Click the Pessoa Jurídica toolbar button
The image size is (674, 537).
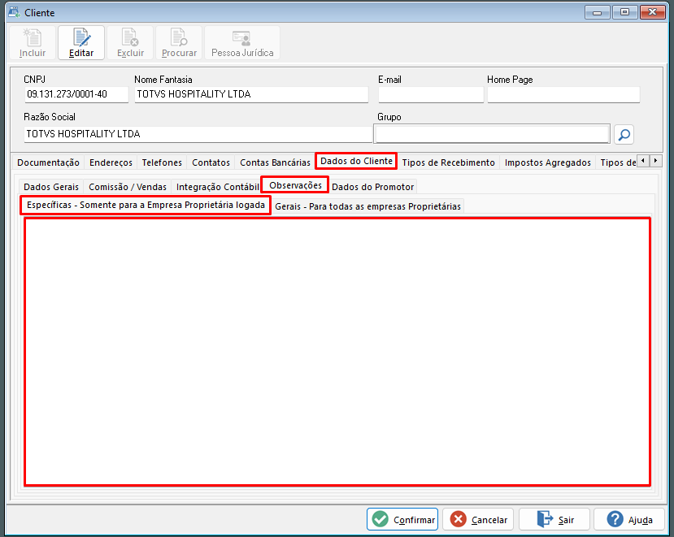(242, 42)
